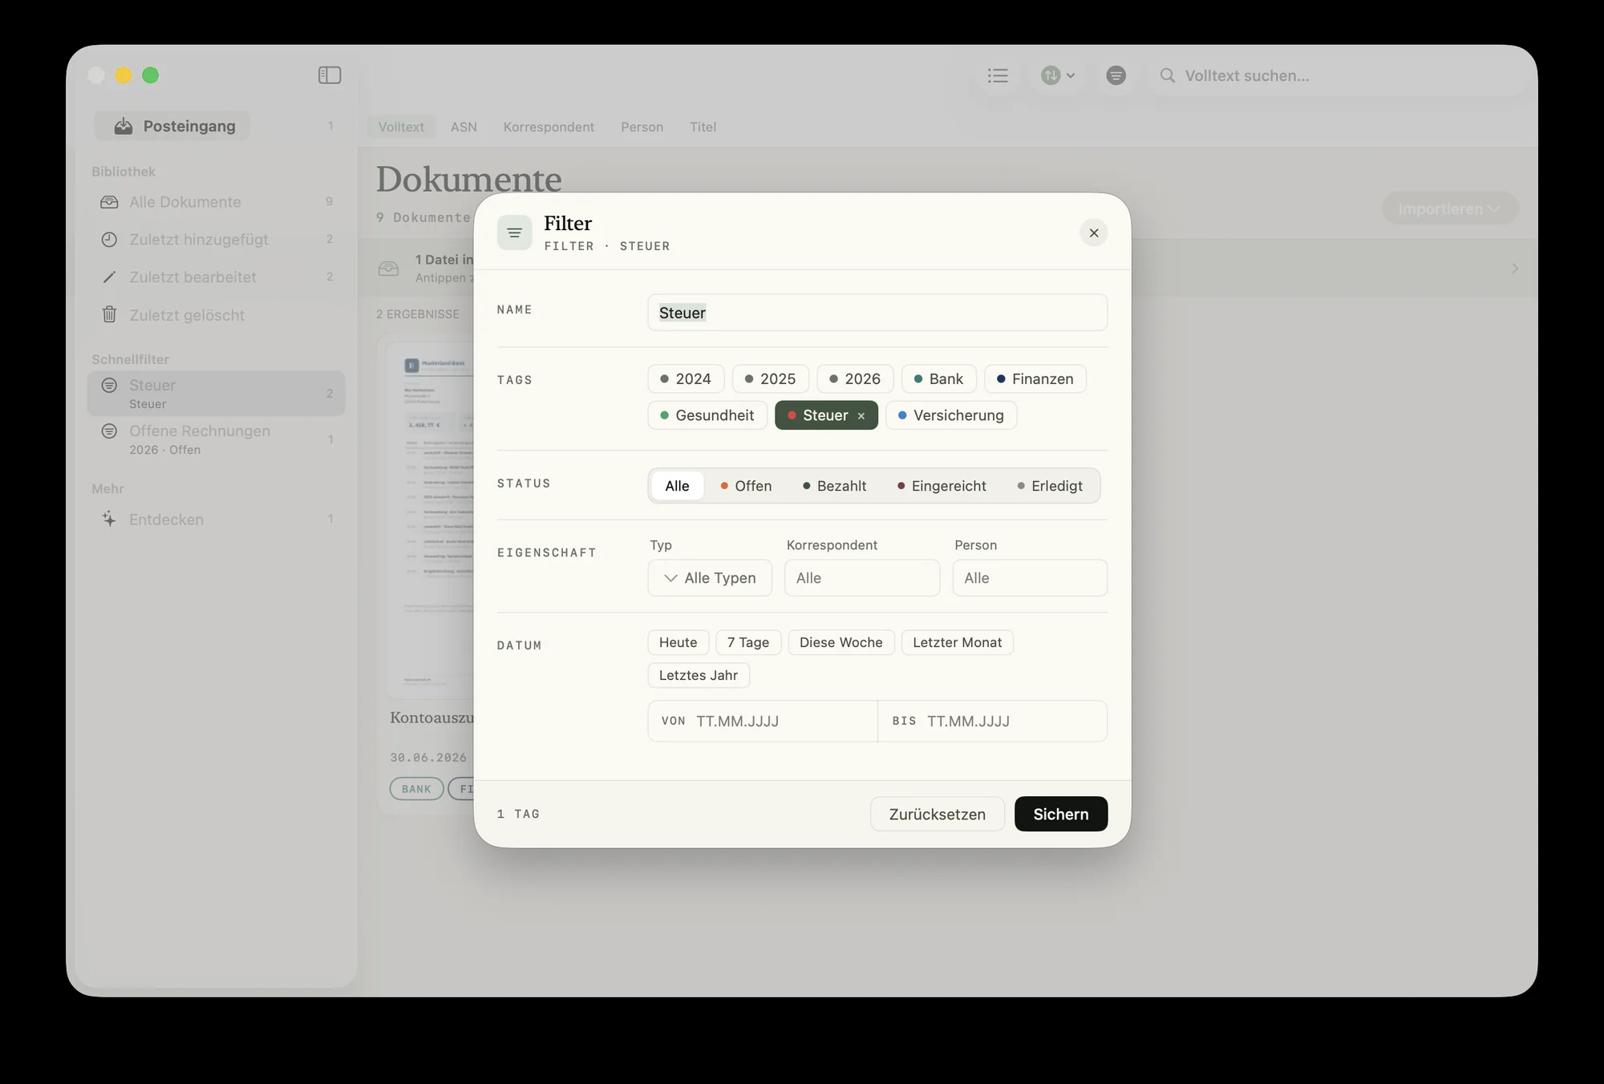Select Alle Dokumente in library
Viewport: 1604px width, 1084px height.
pyautogui.click(x=216, y=202)
